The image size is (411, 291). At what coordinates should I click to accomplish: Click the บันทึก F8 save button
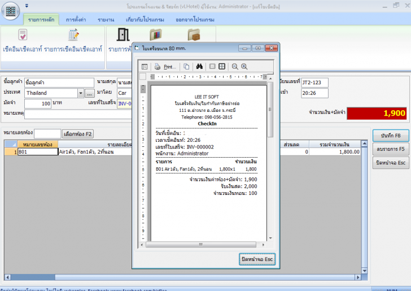(x=391, y=136)
